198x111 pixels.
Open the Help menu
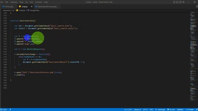46,2
